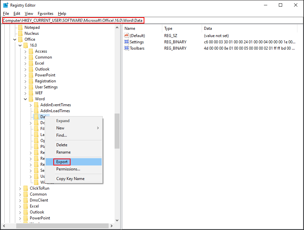This screenshot has height=230, width=304.
Task: Select the (Default) value name
Action: pyautogui.click(x=137, y=36)
